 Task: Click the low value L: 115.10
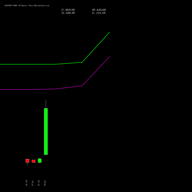[x=99, y=13]
